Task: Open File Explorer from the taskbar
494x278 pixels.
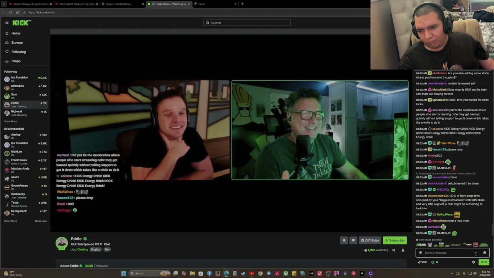Action: click(192, 273)
